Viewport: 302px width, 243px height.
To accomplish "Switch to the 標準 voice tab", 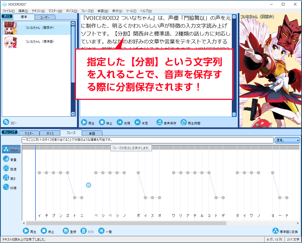I will coord(24,17).
